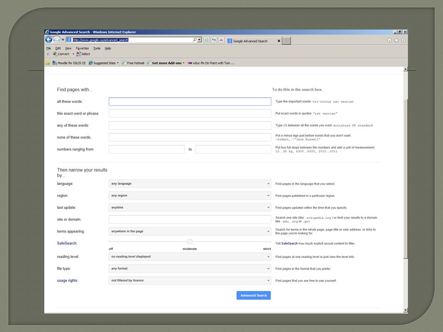Open the recent pages dropdown beside Forward
The height and width of the screenshot is (332, 443).
coord(63,40)
